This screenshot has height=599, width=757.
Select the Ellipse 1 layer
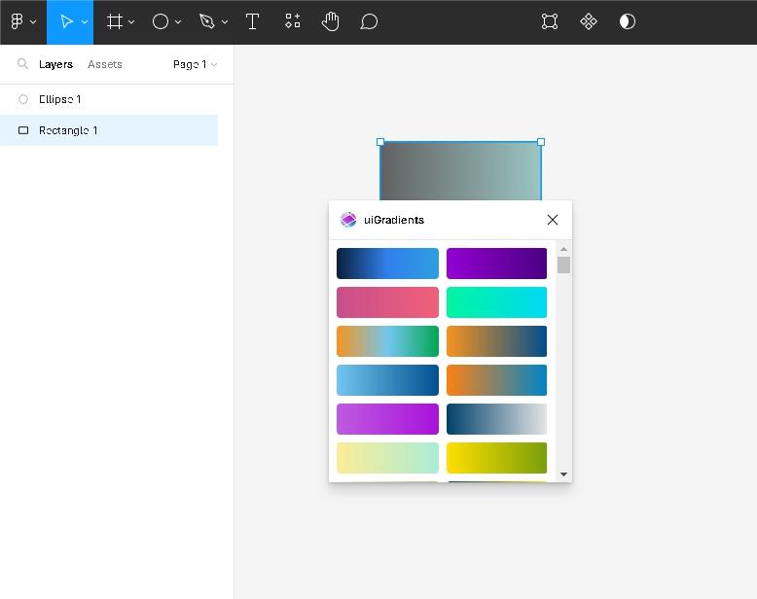click(x=60, y=99)
